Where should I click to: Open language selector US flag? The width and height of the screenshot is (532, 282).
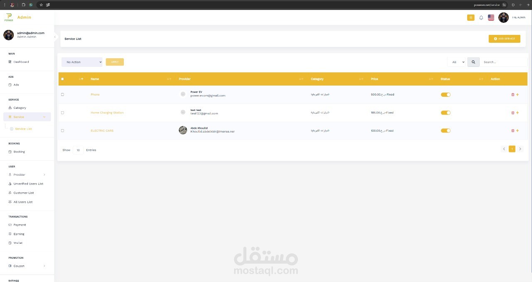point(491,17)
